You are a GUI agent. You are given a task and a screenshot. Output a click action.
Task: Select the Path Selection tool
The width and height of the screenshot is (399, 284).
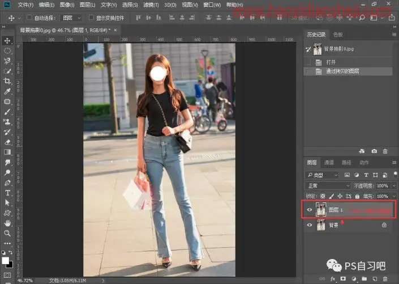click(7, 203)
